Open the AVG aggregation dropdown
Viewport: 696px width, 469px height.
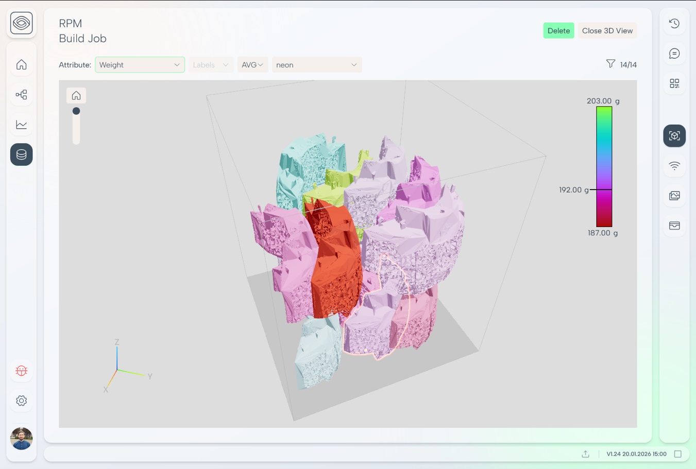252,65
